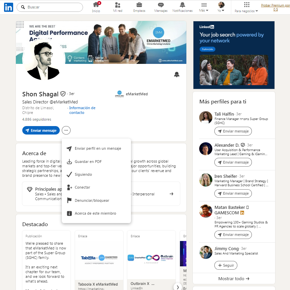Send message to Tali Halfin
Viewport: 290px width, 290px height.
click(x=233, y=131)
